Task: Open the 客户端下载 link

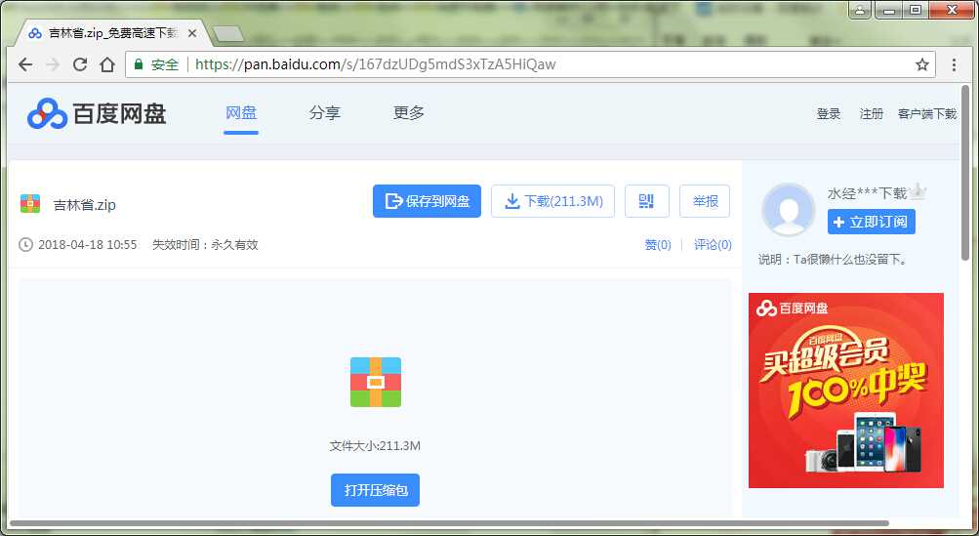Action: click(x=927, y=113)
